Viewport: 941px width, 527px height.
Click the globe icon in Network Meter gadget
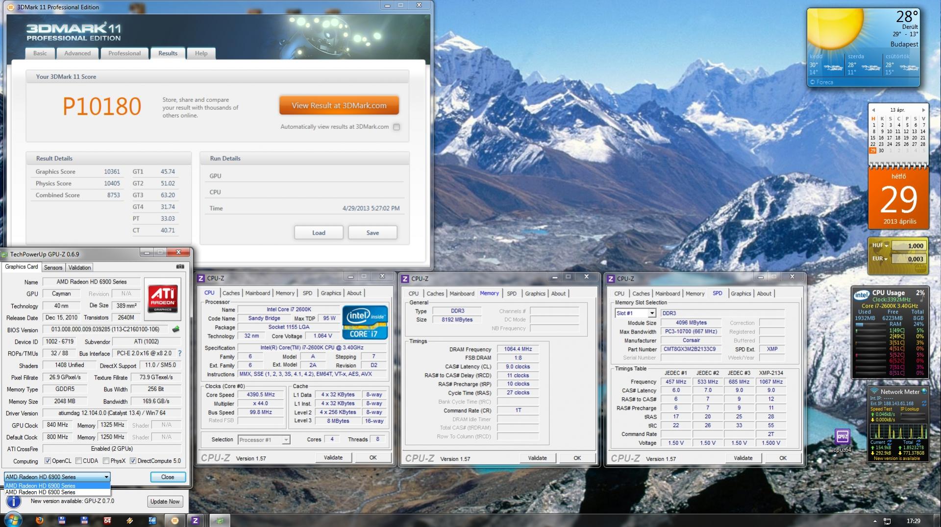(924, 391)
